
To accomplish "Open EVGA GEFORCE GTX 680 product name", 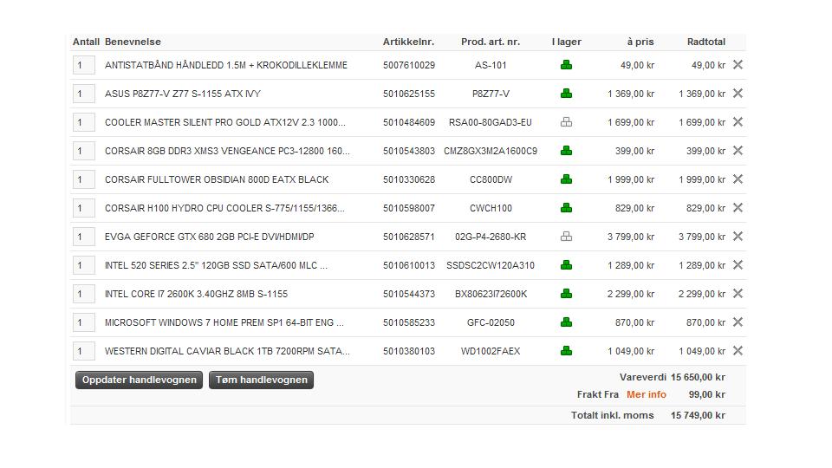I will tap(209, 237).
